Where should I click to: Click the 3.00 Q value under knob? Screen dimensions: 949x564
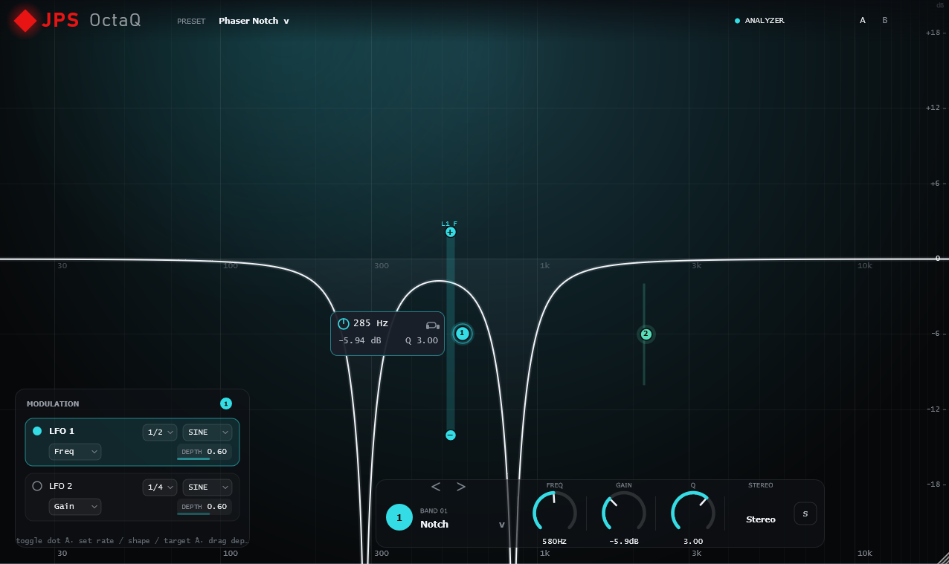click(x=693, y=542)
